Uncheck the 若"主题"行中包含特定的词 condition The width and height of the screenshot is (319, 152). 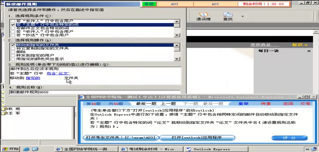(x=13, y=25)
